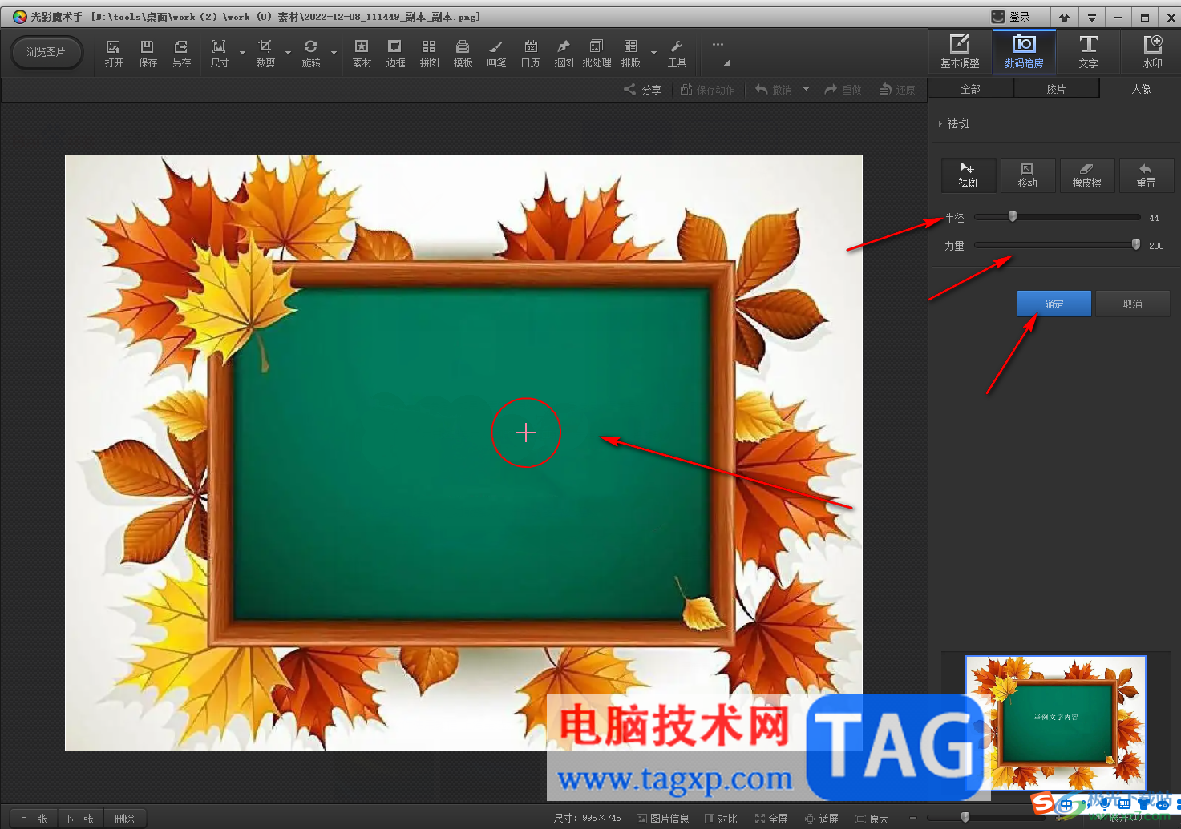Image resolution: width=1181 pixels, height=829 pixels.
Task: Toggle the 对比 compare view
Action: 721,819
